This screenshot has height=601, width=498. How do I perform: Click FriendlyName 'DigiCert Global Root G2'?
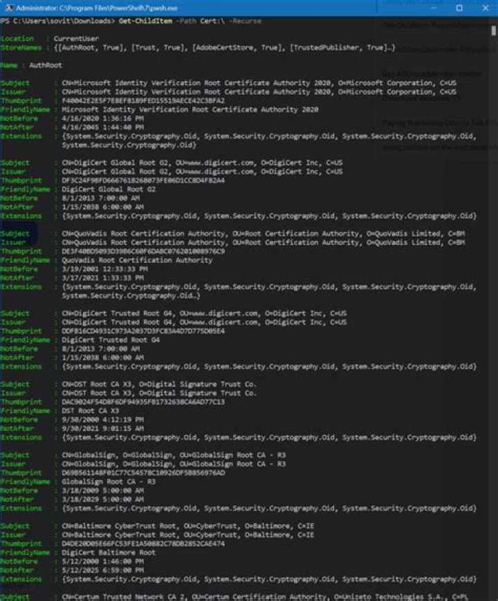[109, 189]
